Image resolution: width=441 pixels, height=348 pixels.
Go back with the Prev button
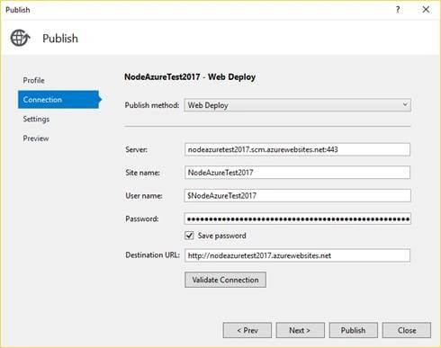pyautogui.click(x=247, y=330)
